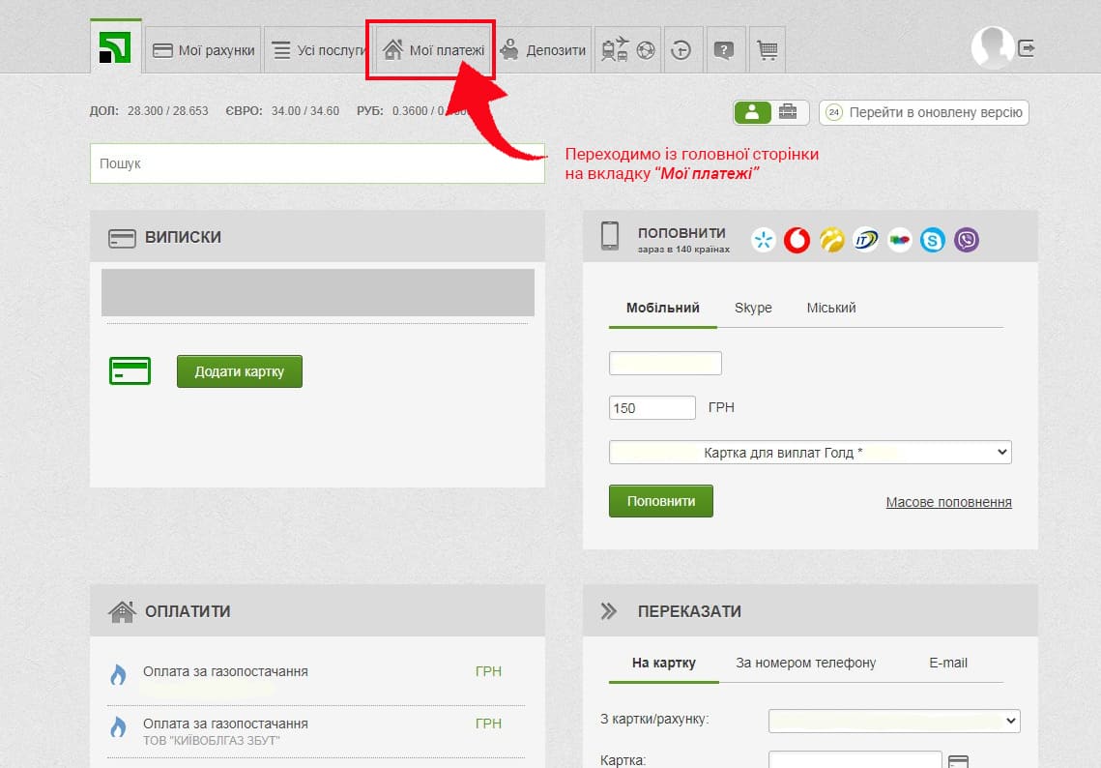Open the tickets train and plane icon
The height and width of the screenshot is (768, 1101).
[x=615, y=49]
